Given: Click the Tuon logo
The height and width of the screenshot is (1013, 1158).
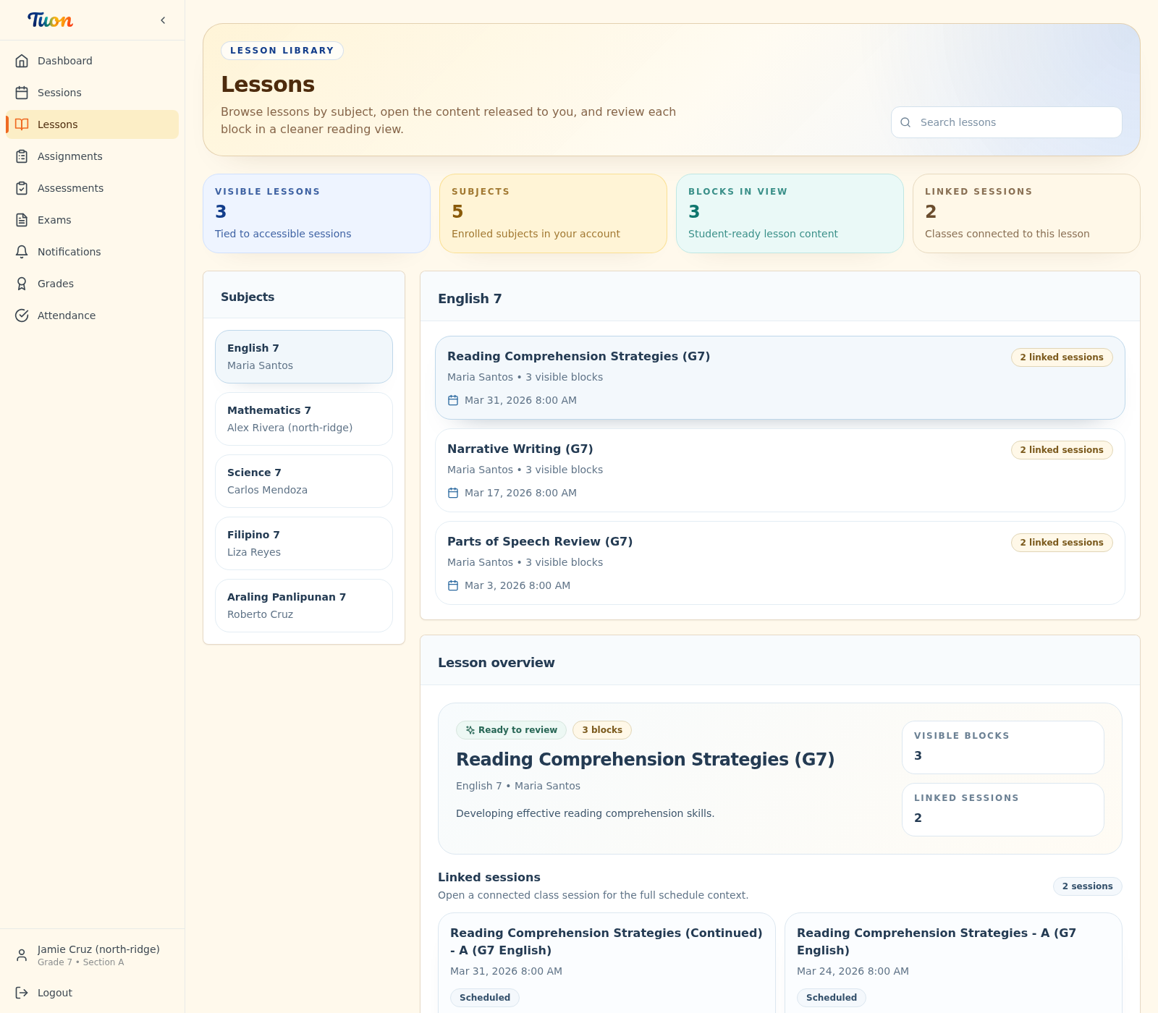Looking at the screenshot, I should pos(50,20).
